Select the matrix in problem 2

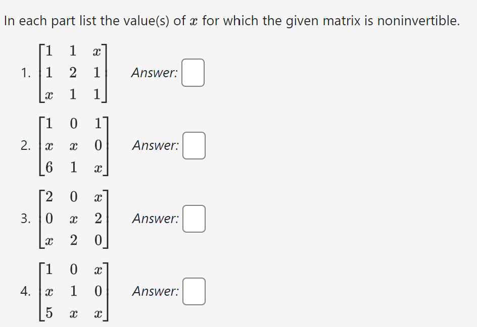tap(72, 145)
